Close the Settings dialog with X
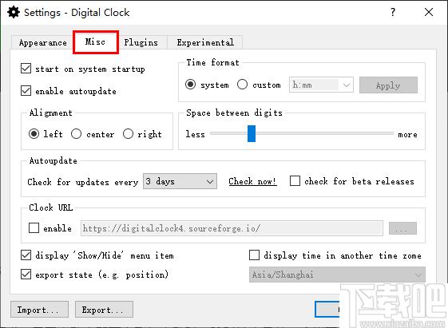The image size is (448, 328). tap(429, 12)
